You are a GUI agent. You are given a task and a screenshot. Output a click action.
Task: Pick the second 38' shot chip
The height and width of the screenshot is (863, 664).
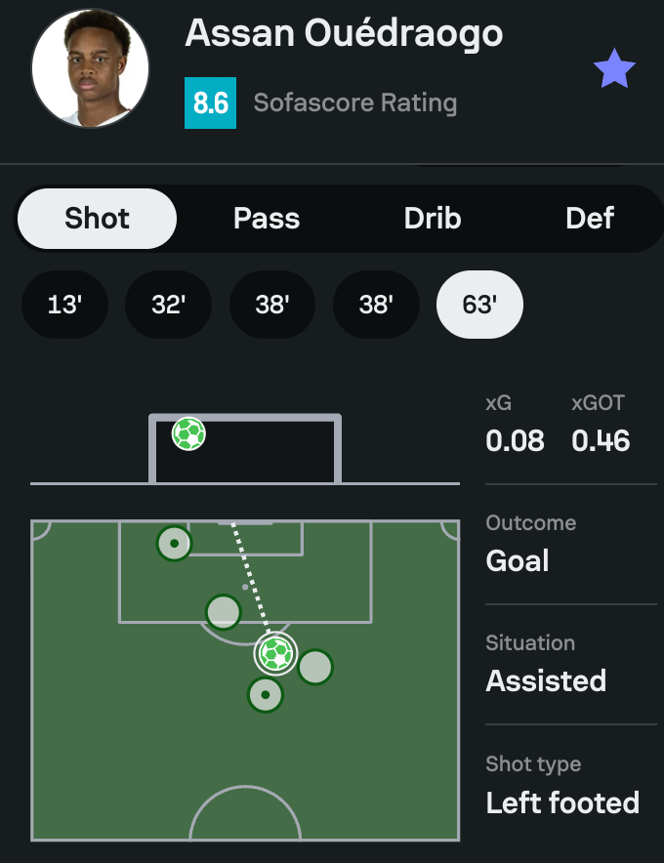[376, 305]
